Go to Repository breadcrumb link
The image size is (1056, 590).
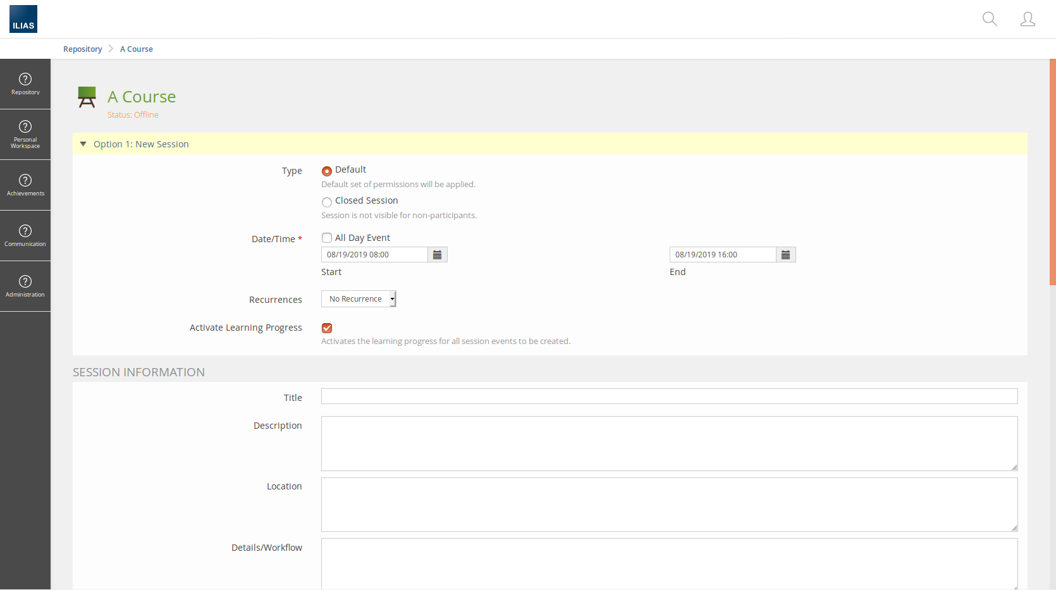point(82,49)
